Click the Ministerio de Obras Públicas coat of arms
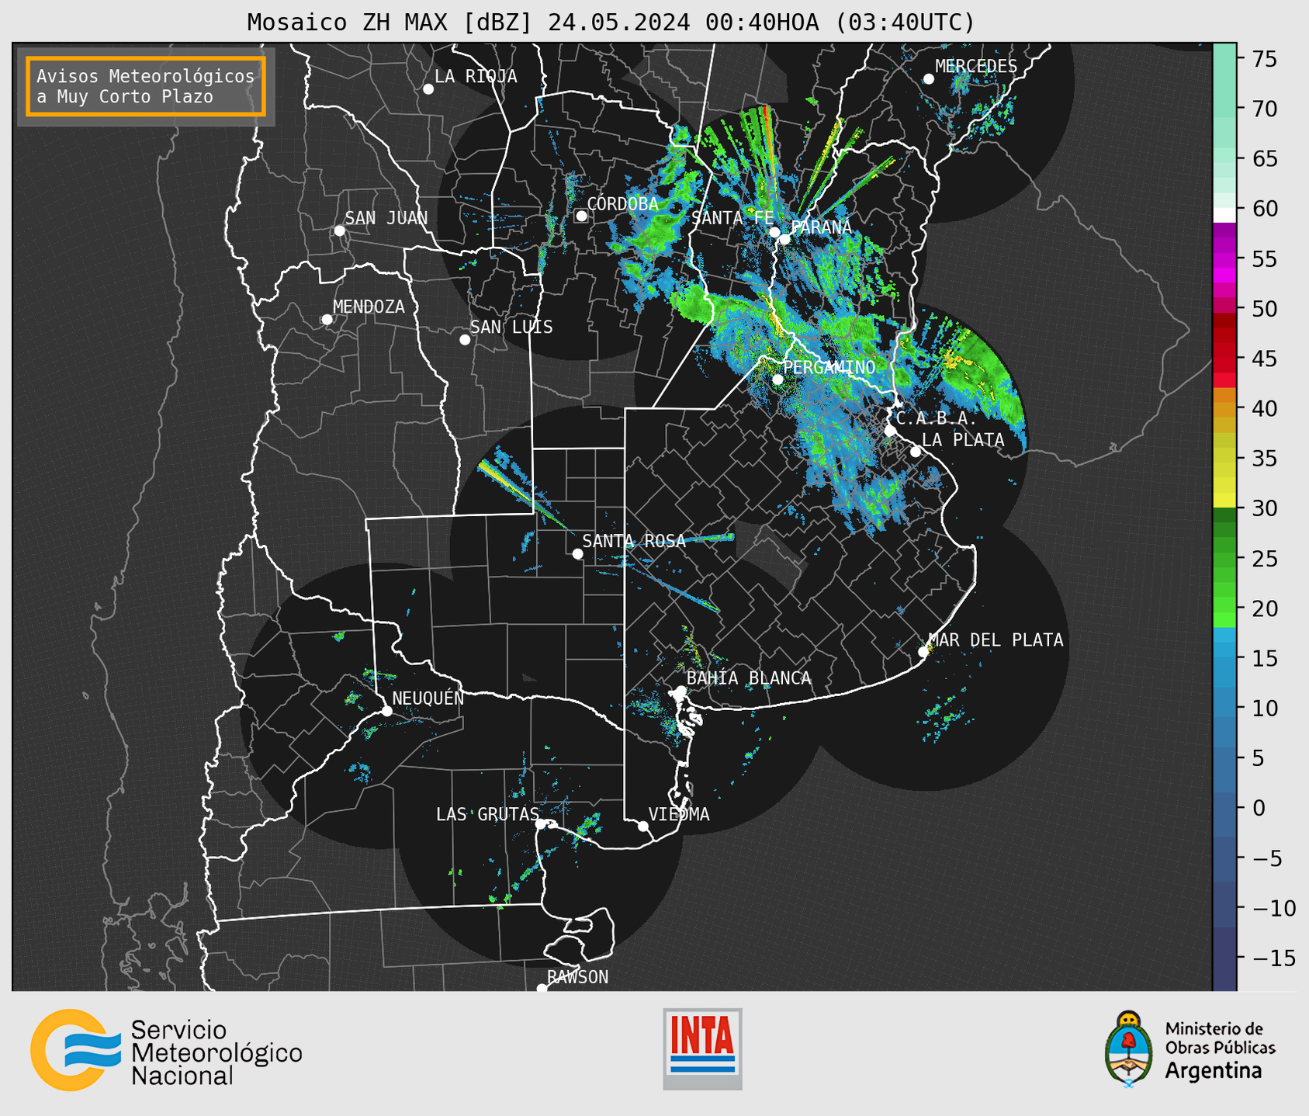 pyautogui.click(x=1130, y=1048)
